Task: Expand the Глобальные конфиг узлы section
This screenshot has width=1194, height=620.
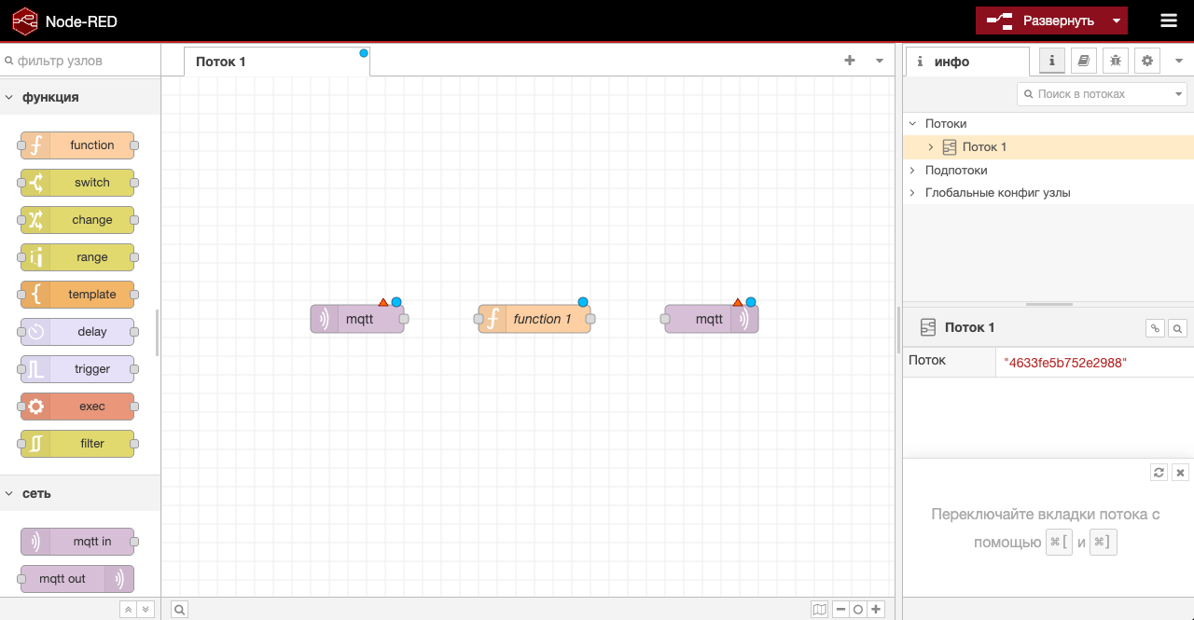Action: [x=912, y=193]
